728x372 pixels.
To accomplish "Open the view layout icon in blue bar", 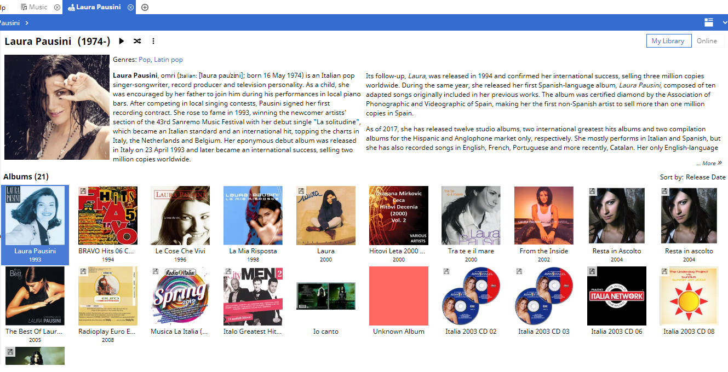I will point(709,22).
